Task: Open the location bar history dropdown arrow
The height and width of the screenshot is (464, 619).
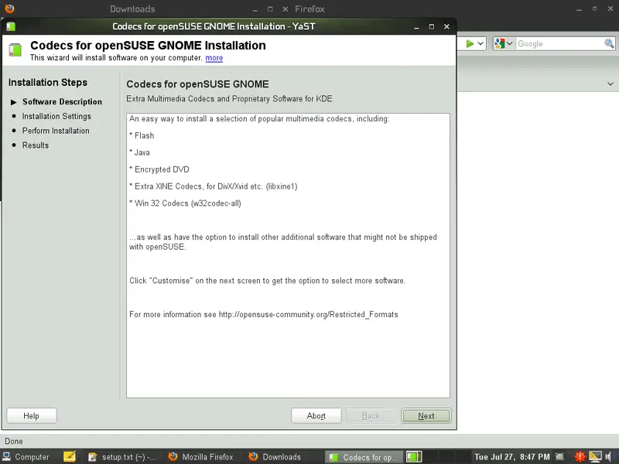Action: pos(480,43)
